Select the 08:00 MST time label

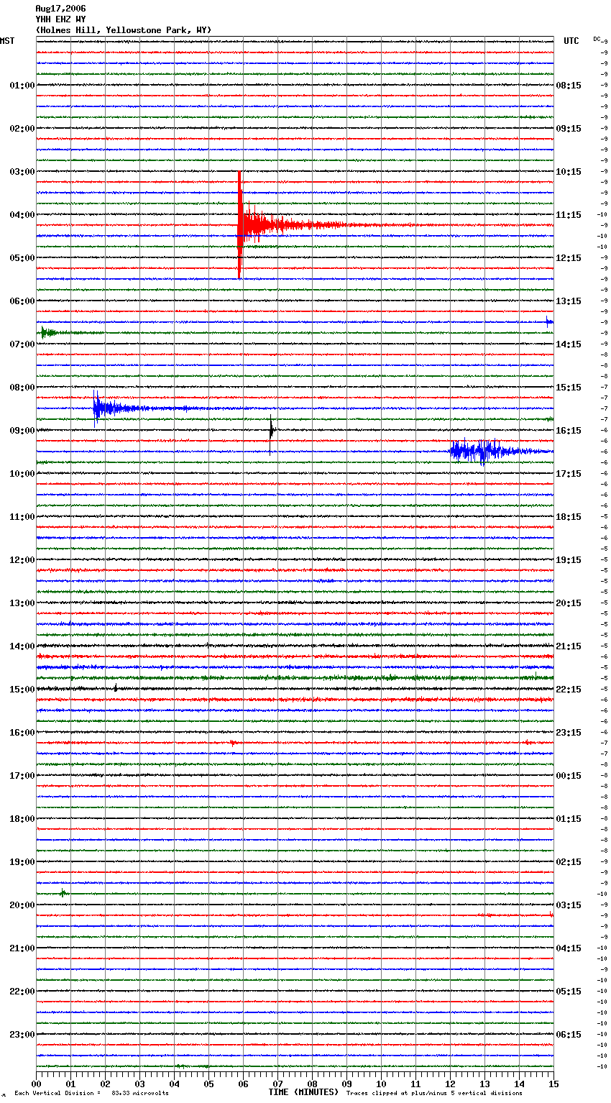point(22,388)
